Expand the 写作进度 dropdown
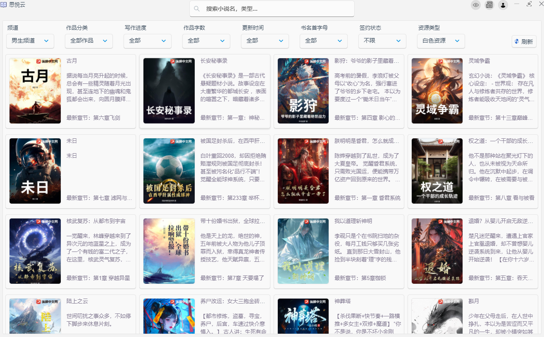544x337 pixels. [148, 41]
